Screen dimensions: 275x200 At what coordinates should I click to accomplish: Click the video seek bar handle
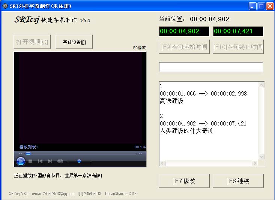pyautogui.click(x=28, y=154)
